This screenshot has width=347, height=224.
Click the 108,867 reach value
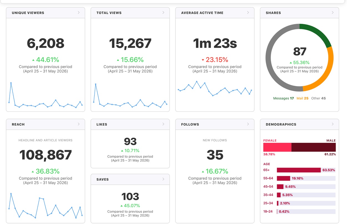46,155
